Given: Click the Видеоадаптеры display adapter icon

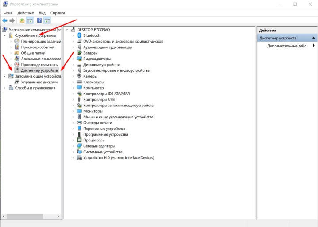Looking at the screenshot, I should click(79, 59).
